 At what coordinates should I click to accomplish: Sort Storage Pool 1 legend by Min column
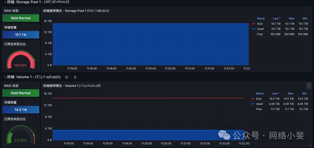pos(305,19)
